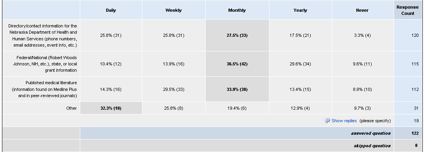Select the Yearly column header

tap(300, 10)
